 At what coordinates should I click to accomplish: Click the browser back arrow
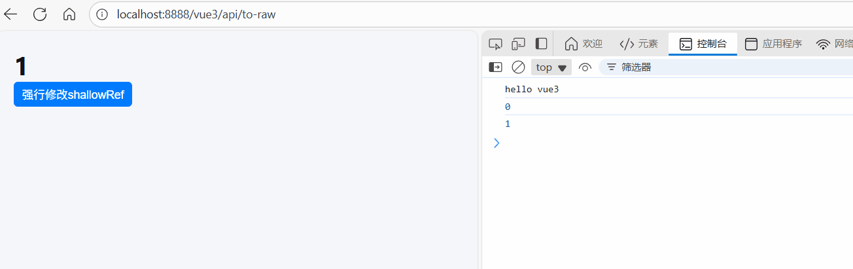[x=10, y=14]
